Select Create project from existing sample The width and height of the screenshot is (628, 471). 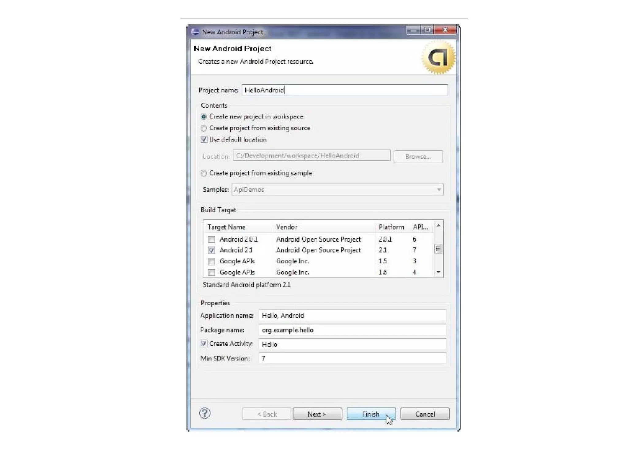point(204,173)
